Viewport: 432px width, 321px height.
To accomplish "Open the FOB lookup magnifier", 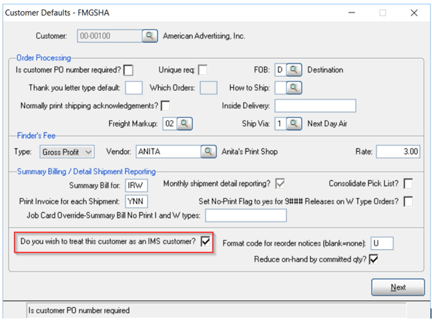I will pyautogui.click(x=294, y=70).
